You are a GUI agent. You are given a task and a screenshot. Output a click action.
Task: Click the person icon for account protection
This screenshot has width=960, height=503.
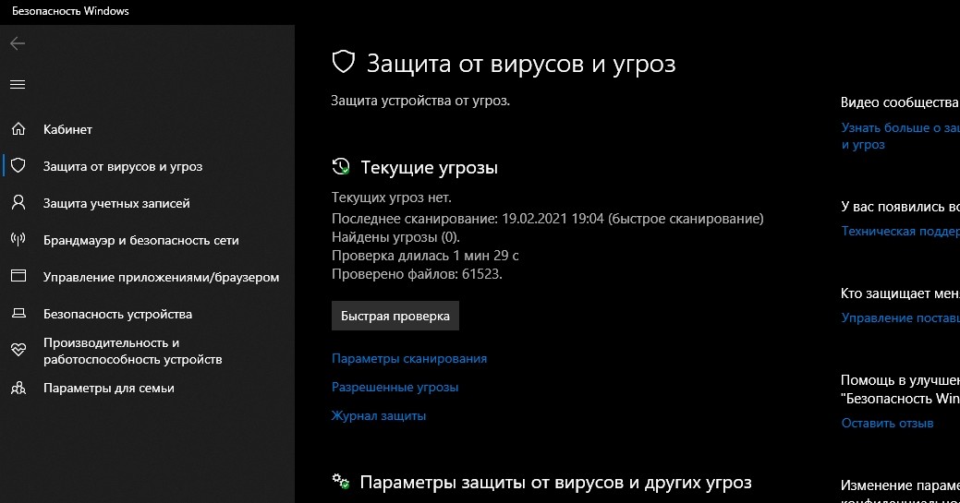[18, 202]
